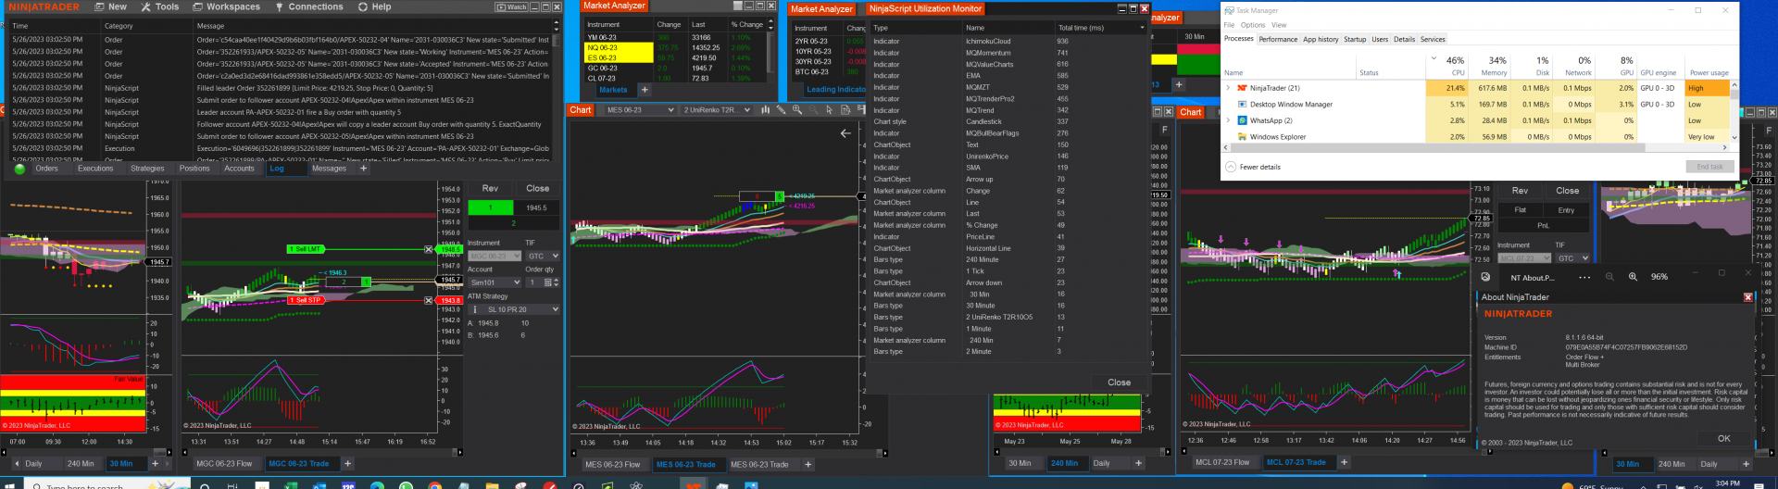Screen dimensions: 1778x489
Task: Cancel the Sell STP order marker
Action: [428, 300]
